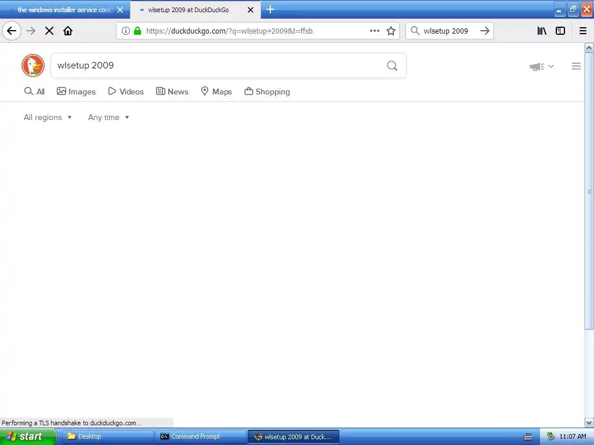Open the Firefox home page icon
594x445 pixels.
[x=68, y=31]
